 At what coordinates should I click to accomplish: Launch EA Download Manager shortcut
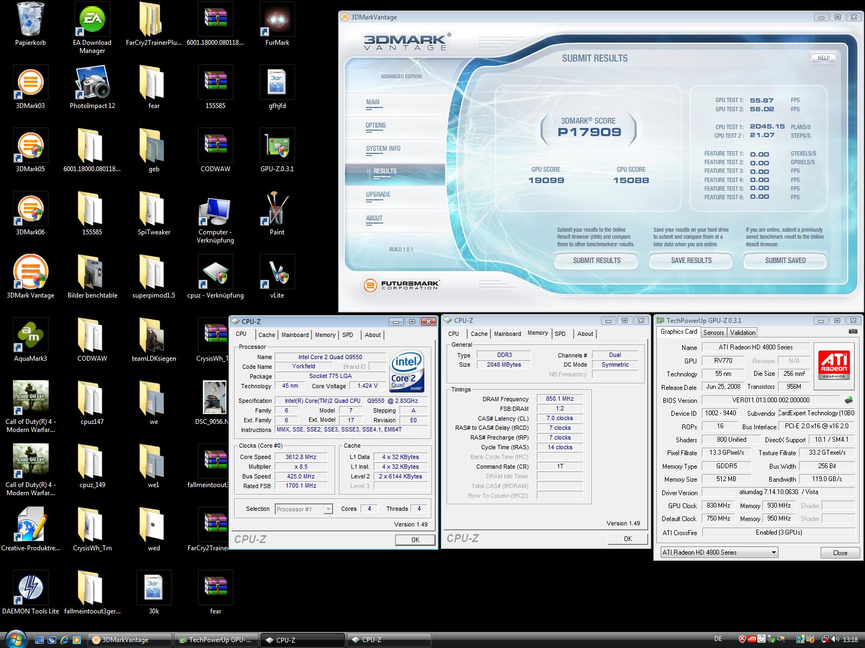92,28
